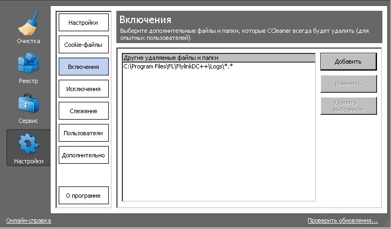
Task: Click the Проверить обновления link
Action: coord(342,221)
